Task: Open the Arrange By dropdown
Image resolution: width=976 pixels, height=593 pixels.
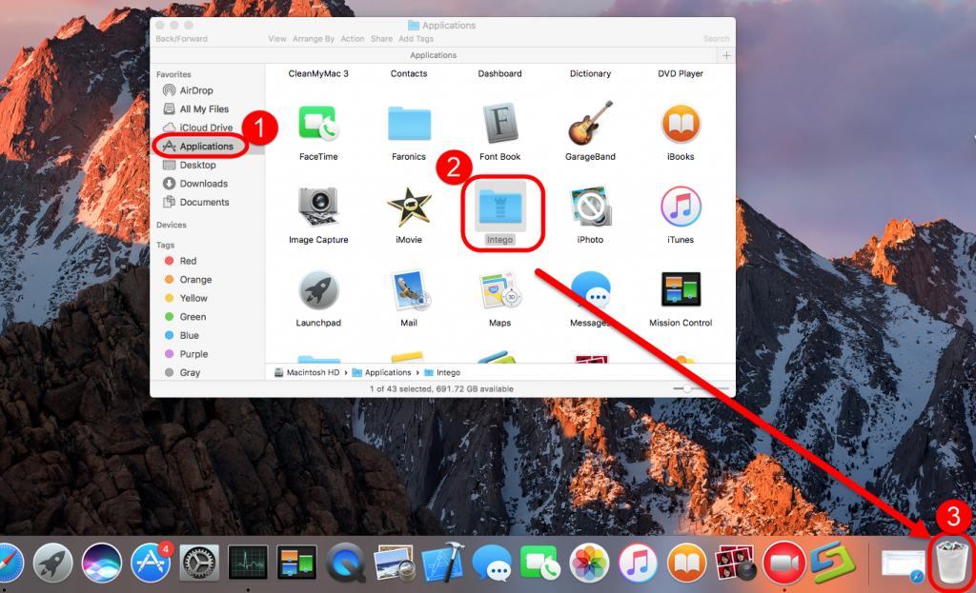Action: pos(314,39)
